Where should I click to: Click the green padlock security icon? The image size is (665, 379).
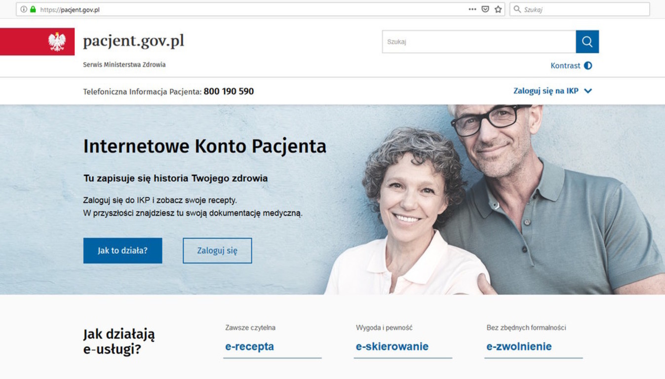[33, 9]
